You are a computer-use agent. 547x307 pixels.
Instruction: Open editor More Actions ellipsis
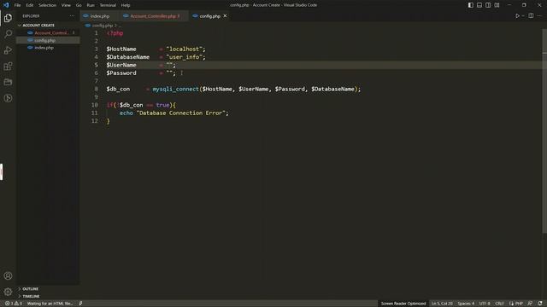[x=539, y=15]
